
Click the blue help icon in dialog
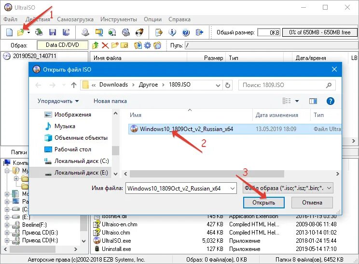click(330, 101)
